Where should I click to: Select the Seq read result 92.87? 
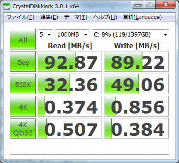pos(70,62)
